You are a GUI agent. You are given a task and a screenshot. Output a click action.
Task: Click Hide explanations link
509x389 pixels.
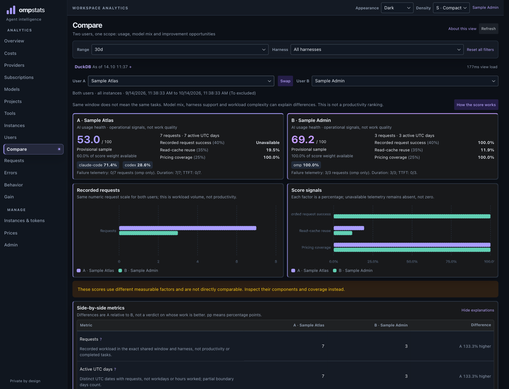(478, 310)
